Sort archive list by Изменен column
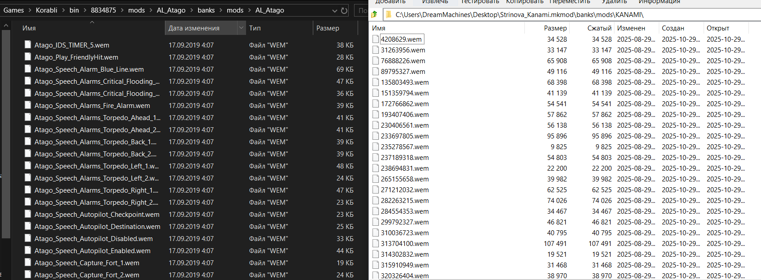This screenshot has width=761, height=280. tap(631, 28)
